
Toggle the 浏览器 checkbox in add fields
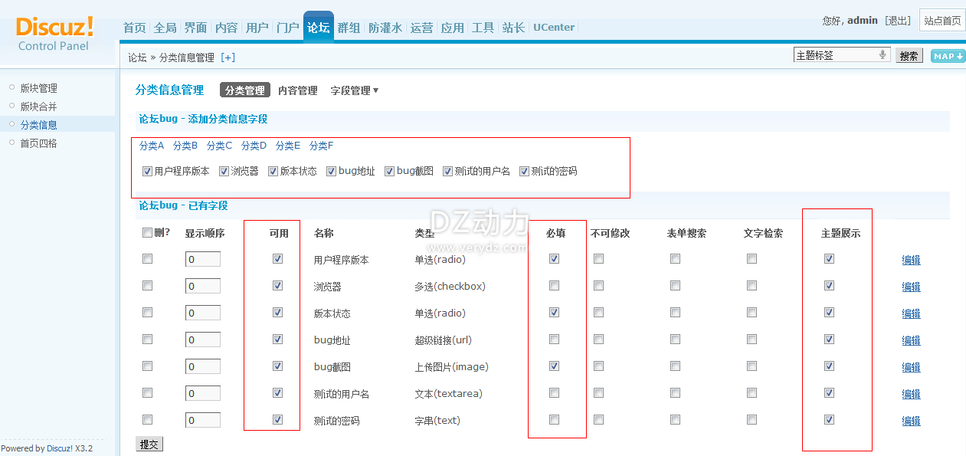point(224,171)
